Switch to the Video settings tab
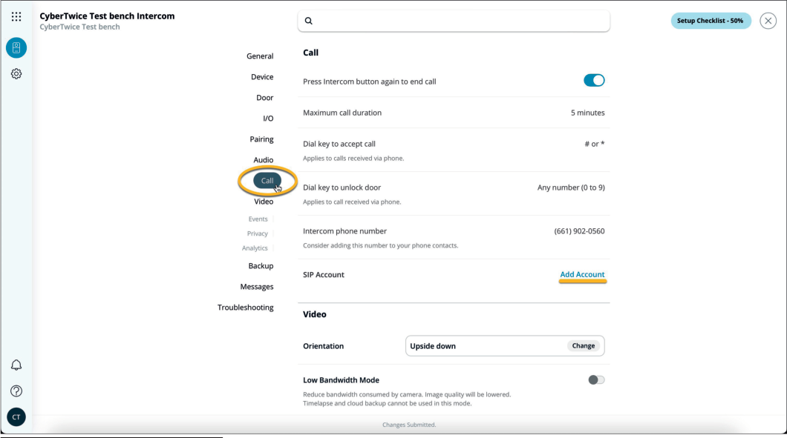Screen dimensions: 787x438 tap(264, 201)
